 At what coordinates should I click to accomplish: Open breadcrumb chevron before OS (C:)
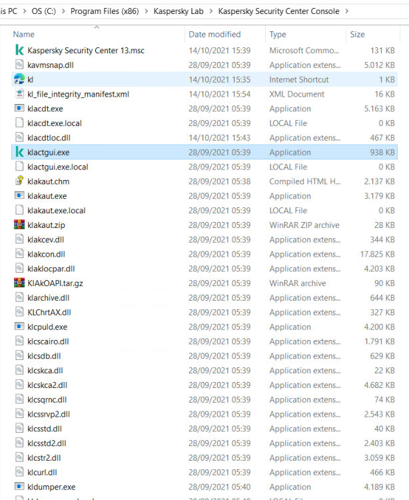pos(25,11)
